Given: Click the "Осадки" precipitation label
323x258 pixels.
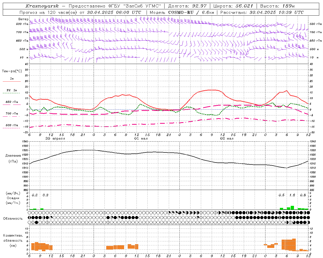Looking at the screenshot, I should coord(13,198).
